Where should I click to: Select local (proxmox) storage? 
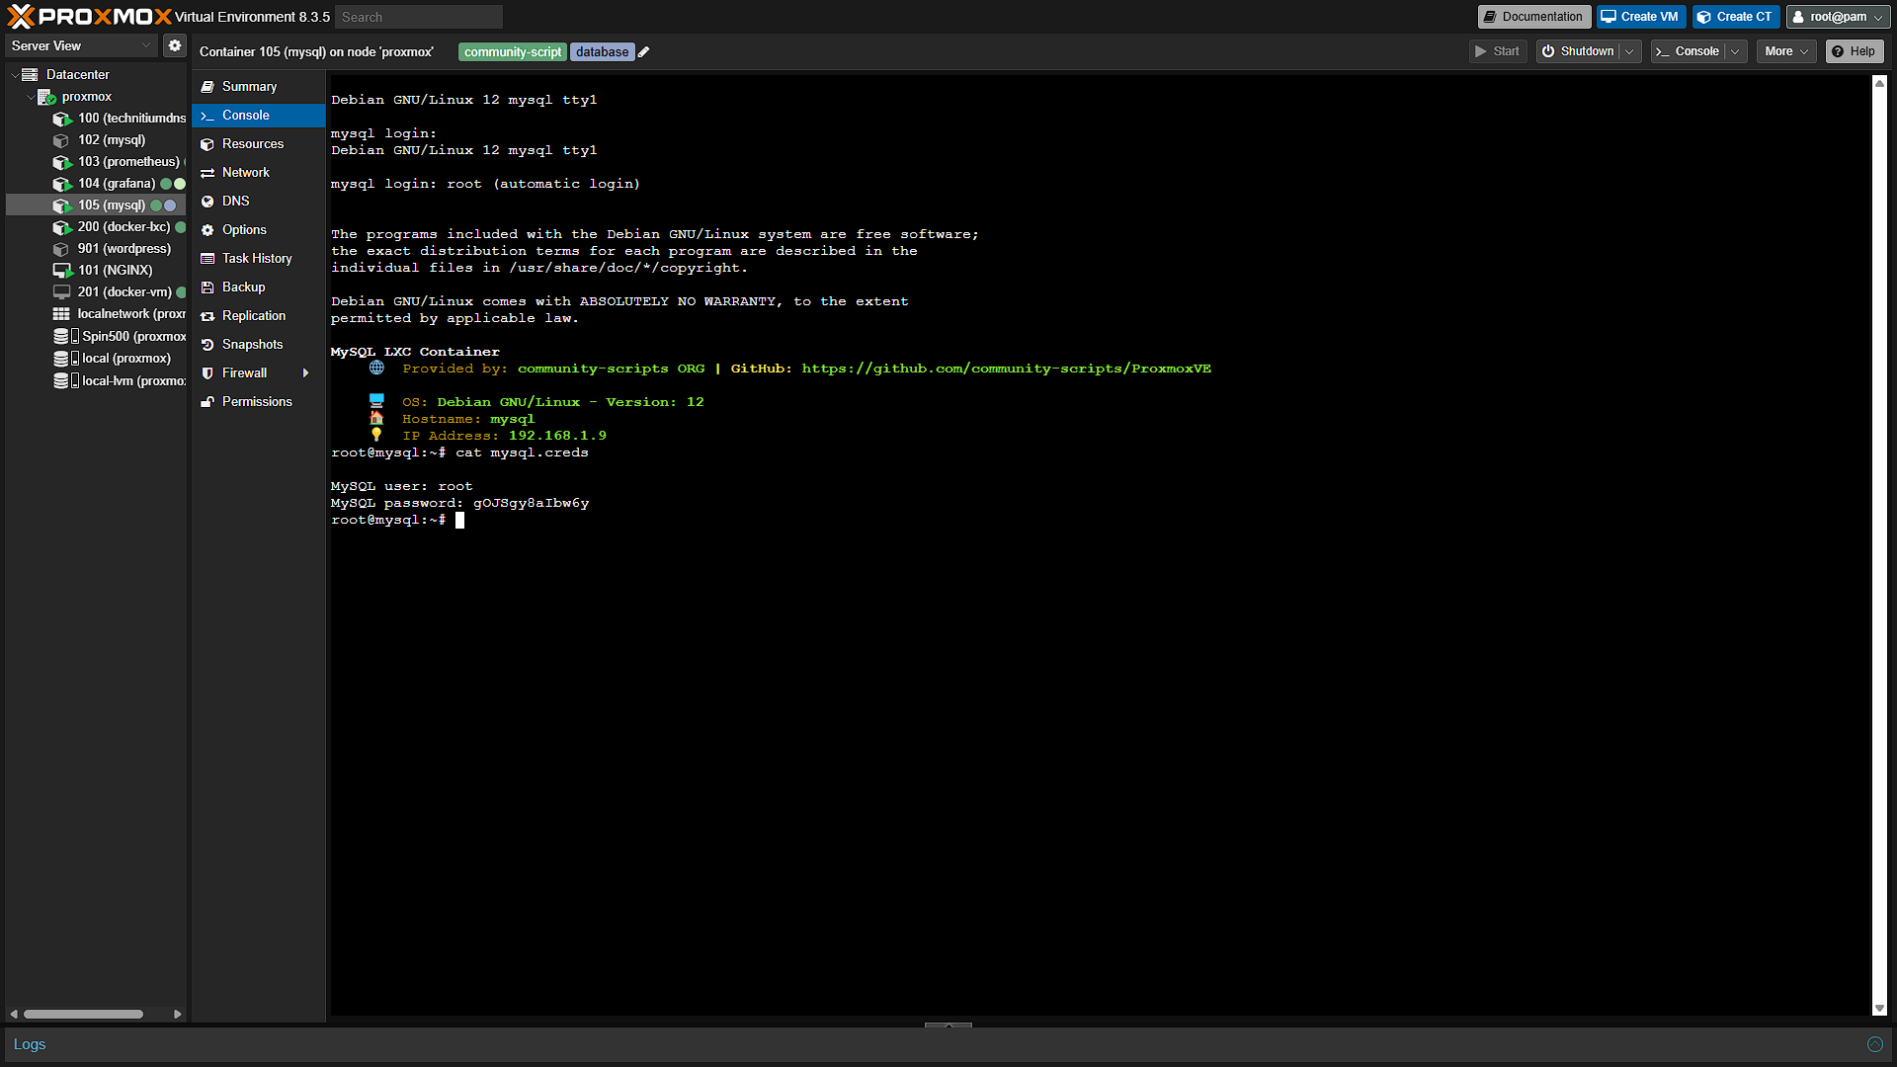tap(113, 359)
